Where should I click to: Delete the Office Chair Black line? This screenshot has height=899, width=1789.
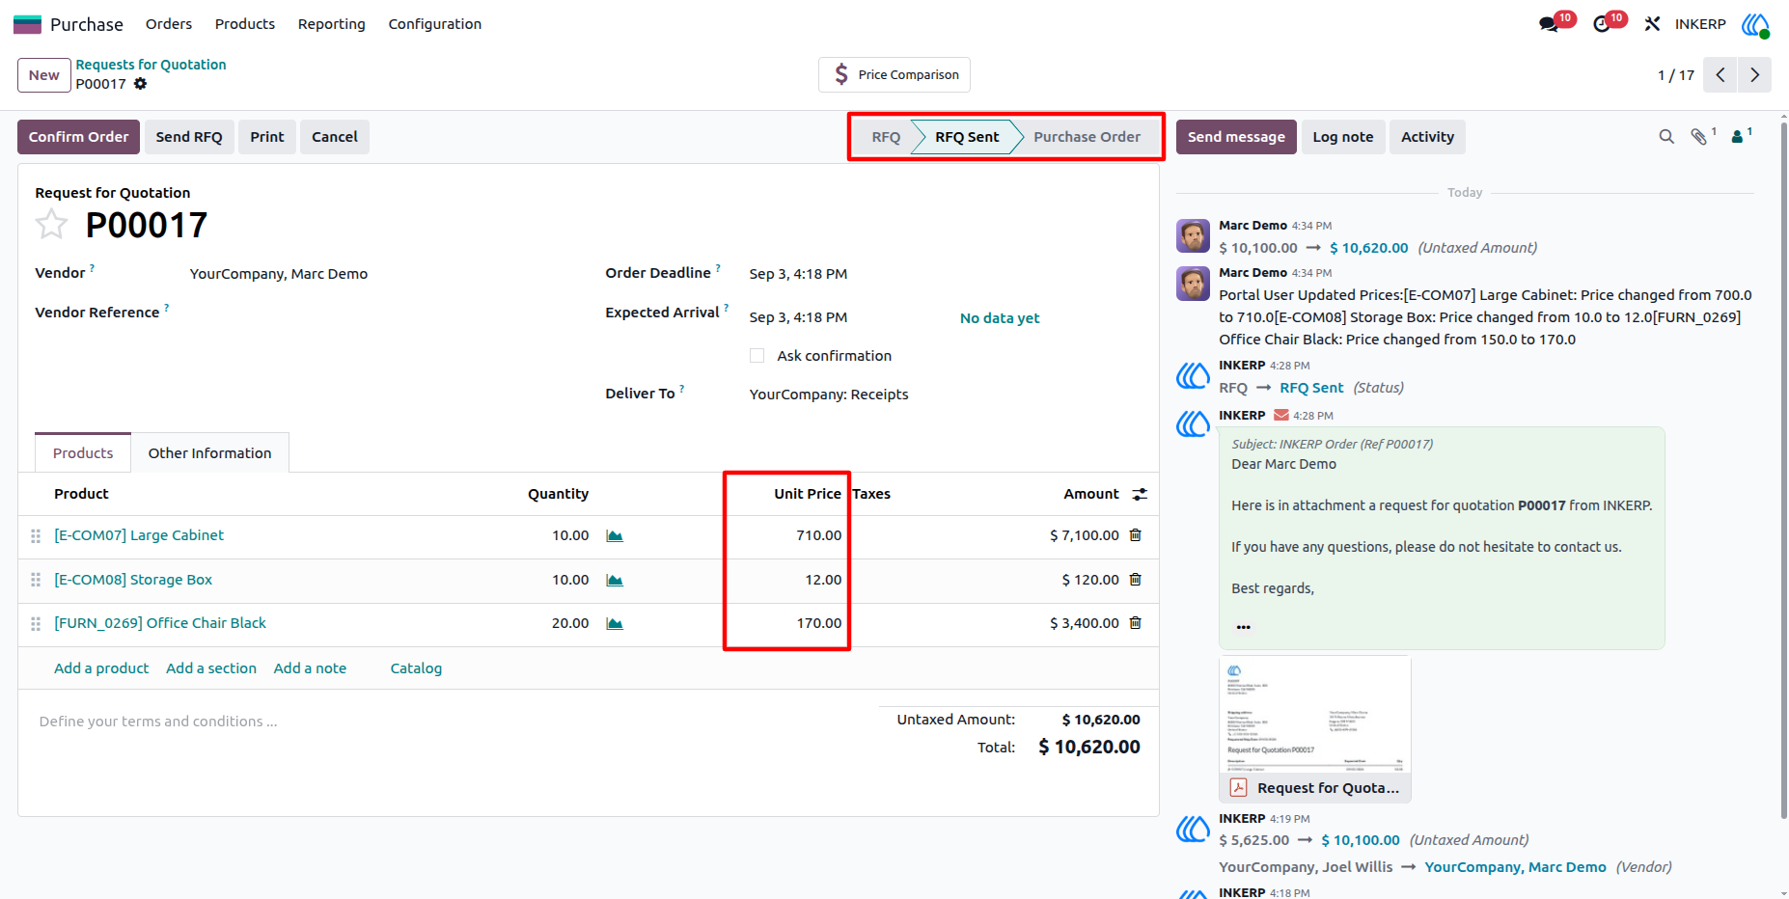click(1136, 623)
